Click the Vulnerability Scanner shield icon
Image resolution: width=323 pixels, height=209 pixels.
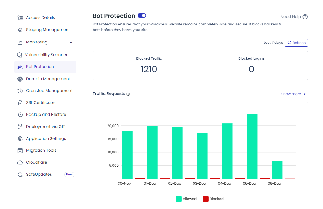[20, 55]
